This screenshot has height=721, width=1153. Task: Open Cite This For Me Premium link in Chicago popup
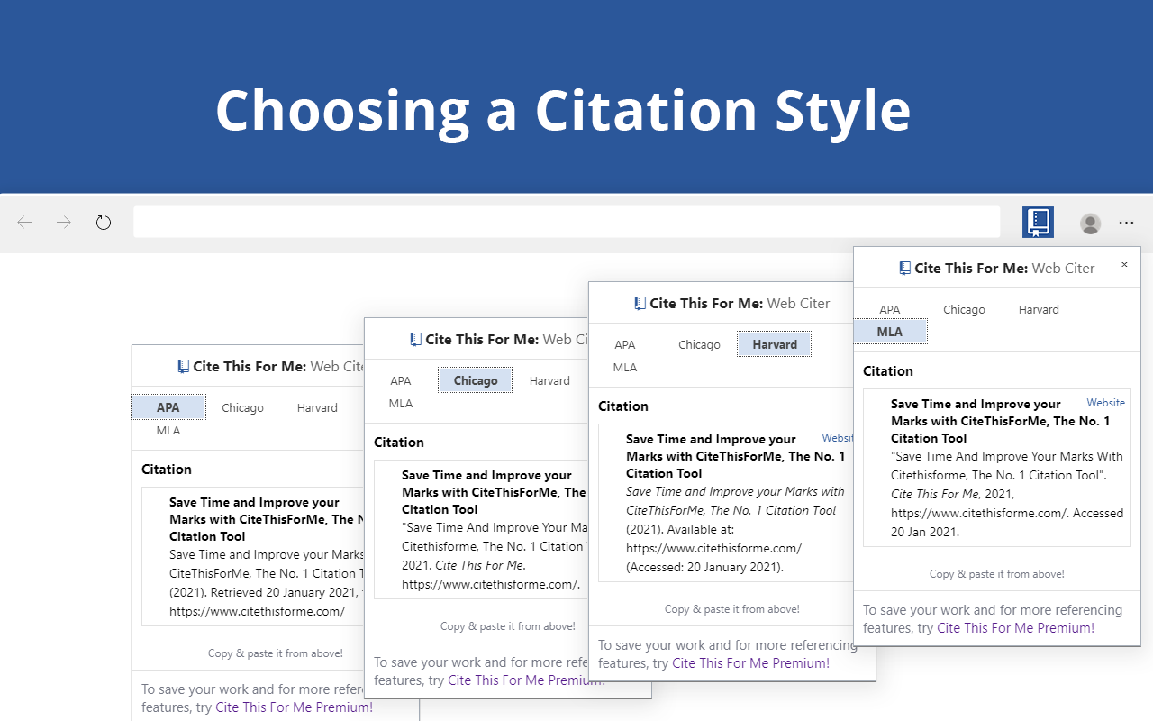526,680
